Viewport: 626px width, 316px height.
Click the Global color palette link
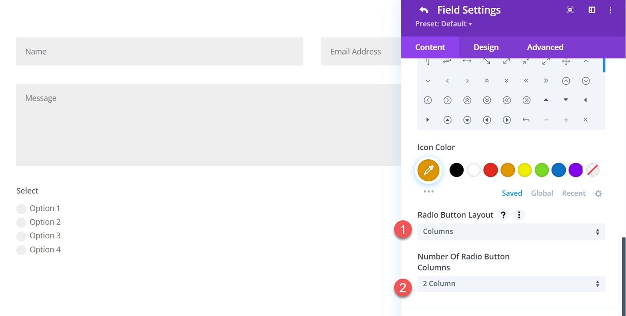(542, 193)
